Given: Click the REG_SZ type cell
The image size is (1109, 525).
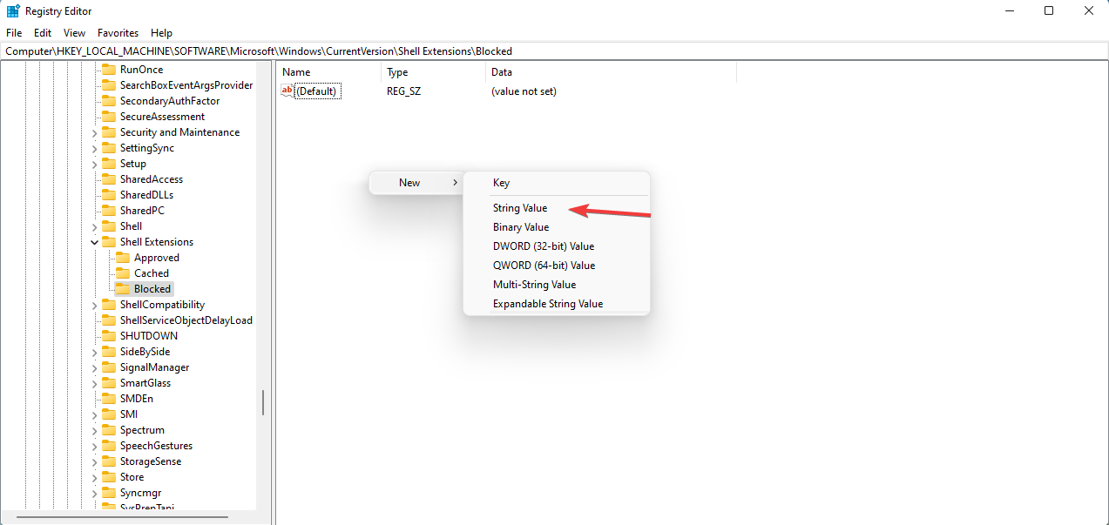Looking at the screenshot, I should click(404, 91).
